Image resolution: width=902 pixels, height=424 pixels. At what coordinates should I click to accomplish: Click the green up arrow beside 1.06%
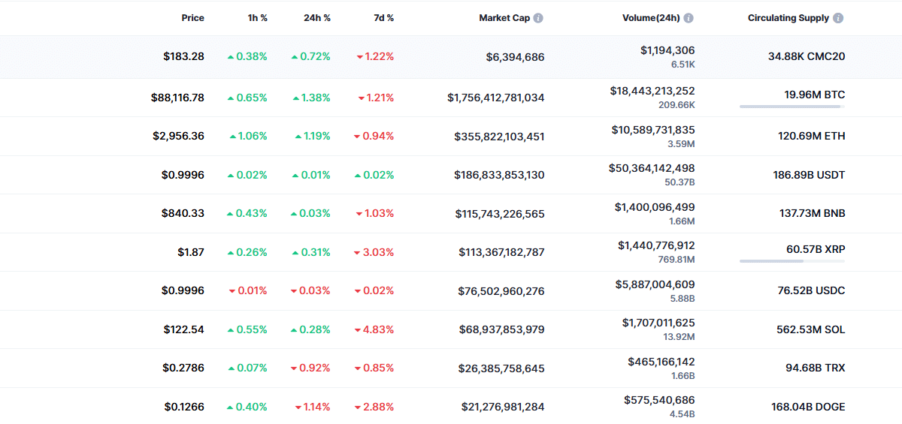[231, 137]
